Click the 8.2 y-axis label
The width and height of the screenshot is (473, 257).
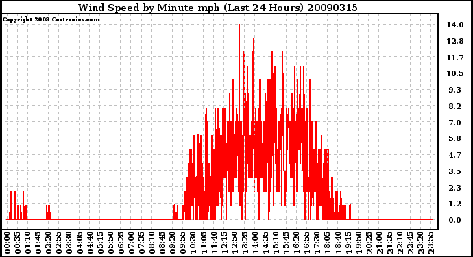click(455, 106)
